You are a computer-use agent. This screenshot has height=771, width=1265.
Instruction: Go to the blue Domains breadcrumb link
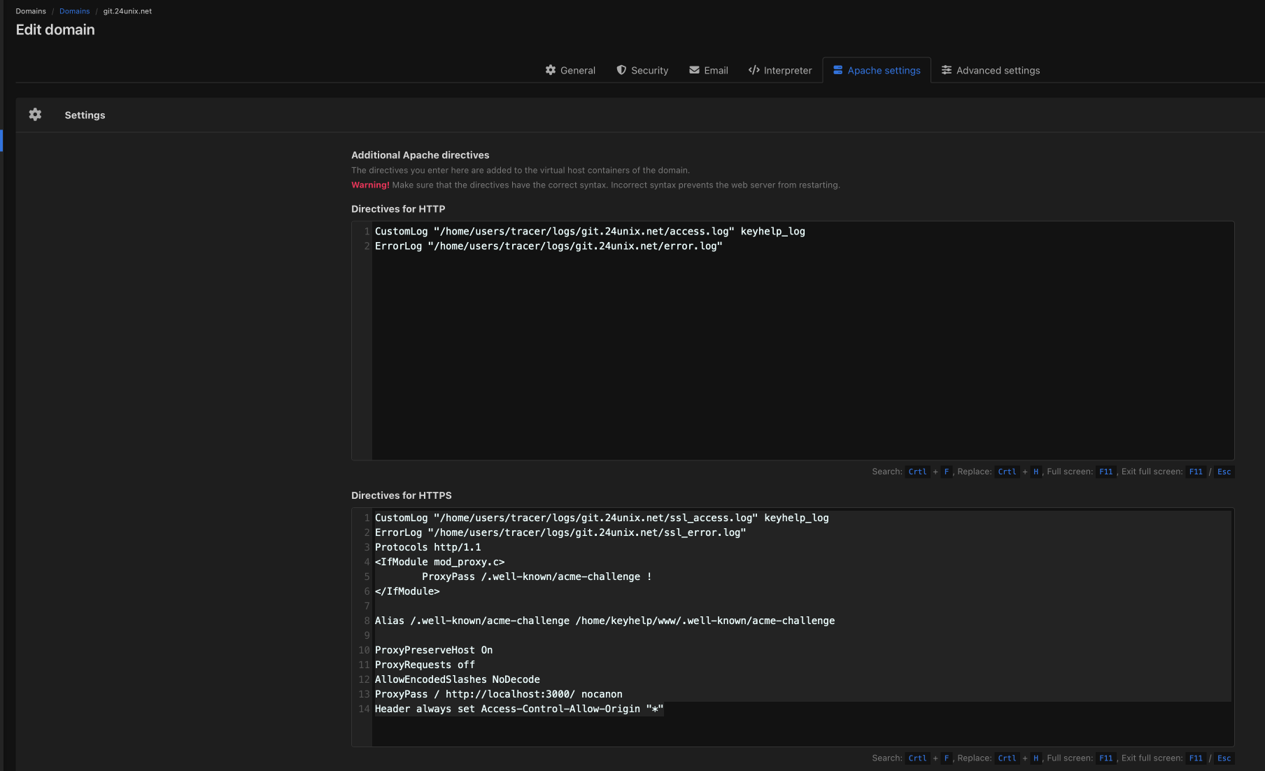tap(74, 11)
